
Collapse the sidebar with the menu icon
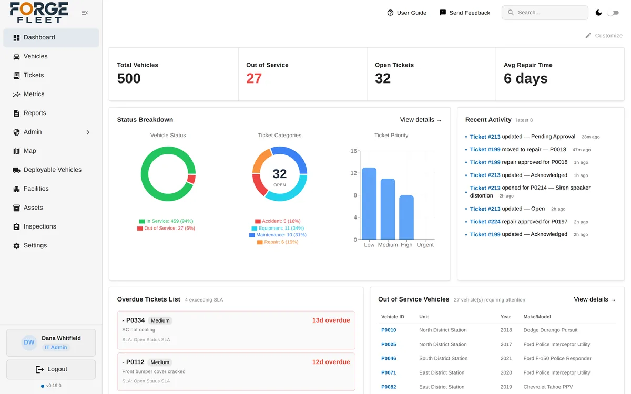[x=85, y=13]
